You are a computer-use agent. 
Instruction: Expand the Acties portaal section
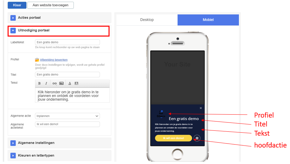[13, 18]
